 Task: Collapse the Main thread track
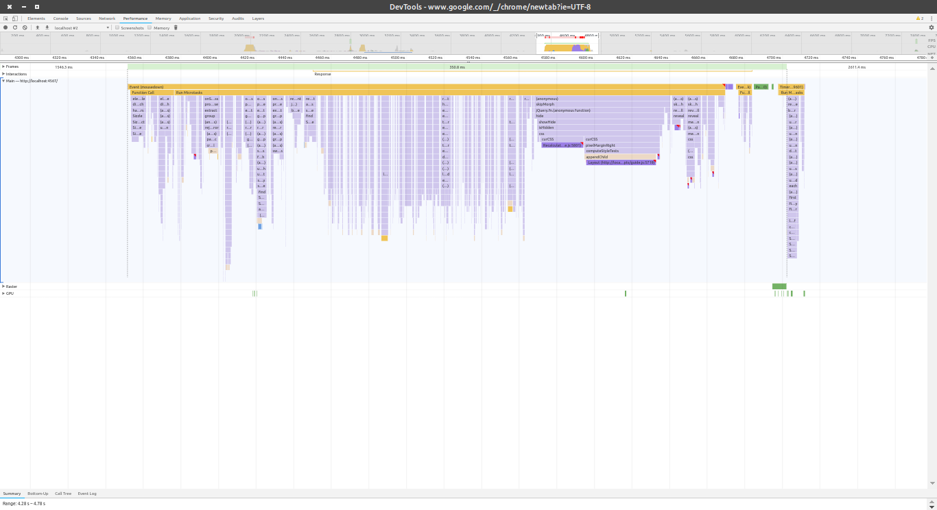pyautogui.click(x=3, y=81)
